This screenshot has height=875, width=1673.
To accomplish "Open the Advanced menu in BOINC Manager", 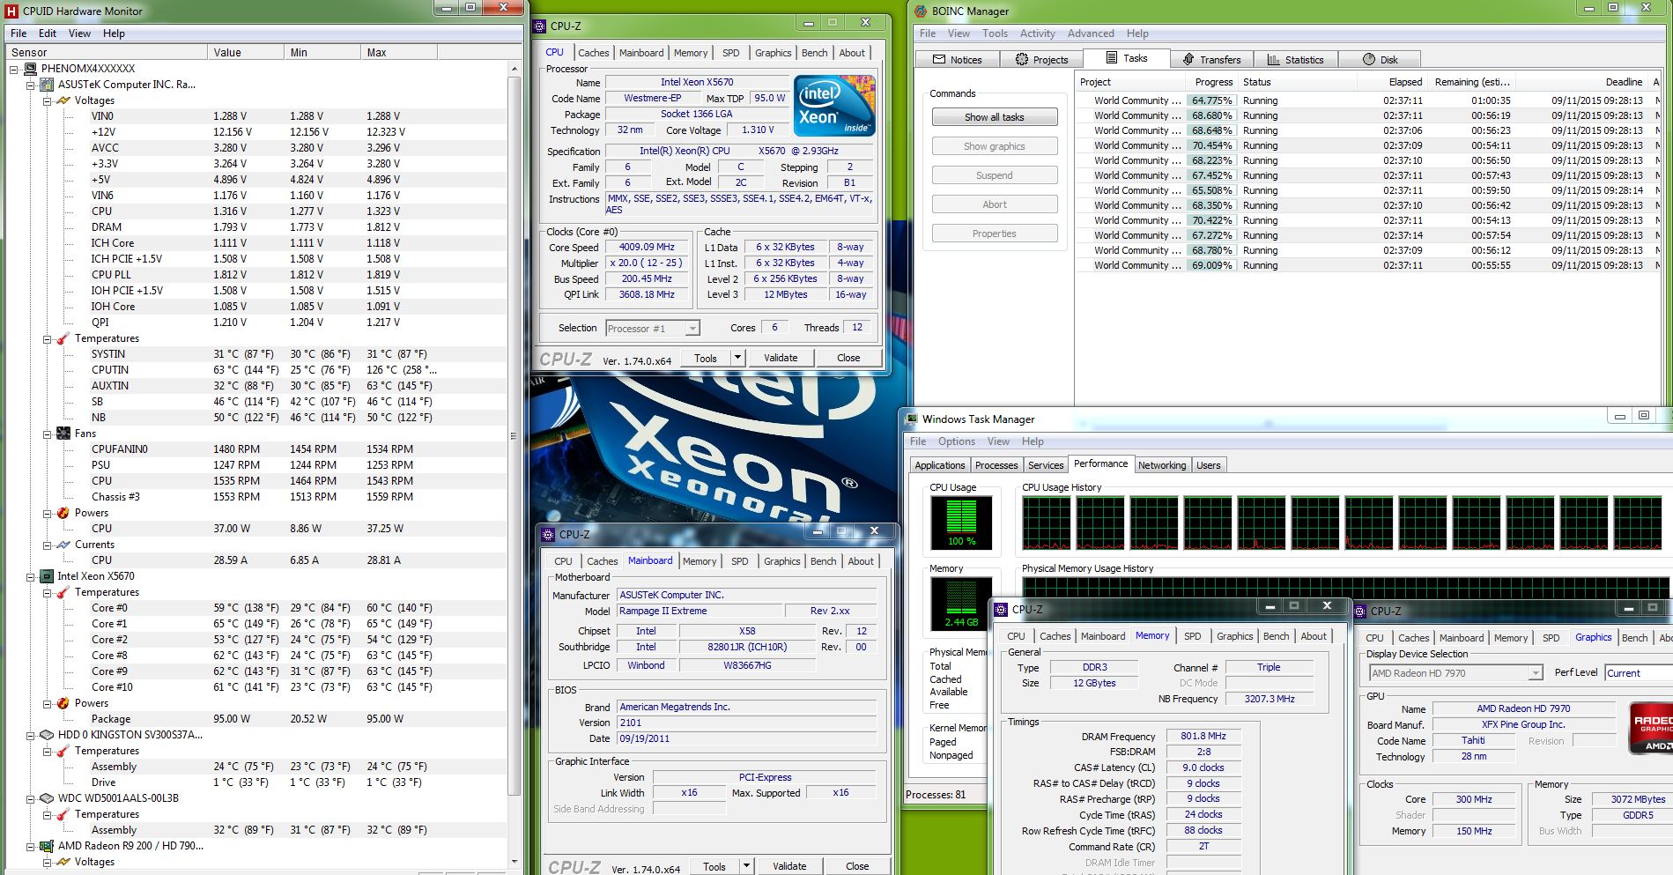I will pos(1091,33).
